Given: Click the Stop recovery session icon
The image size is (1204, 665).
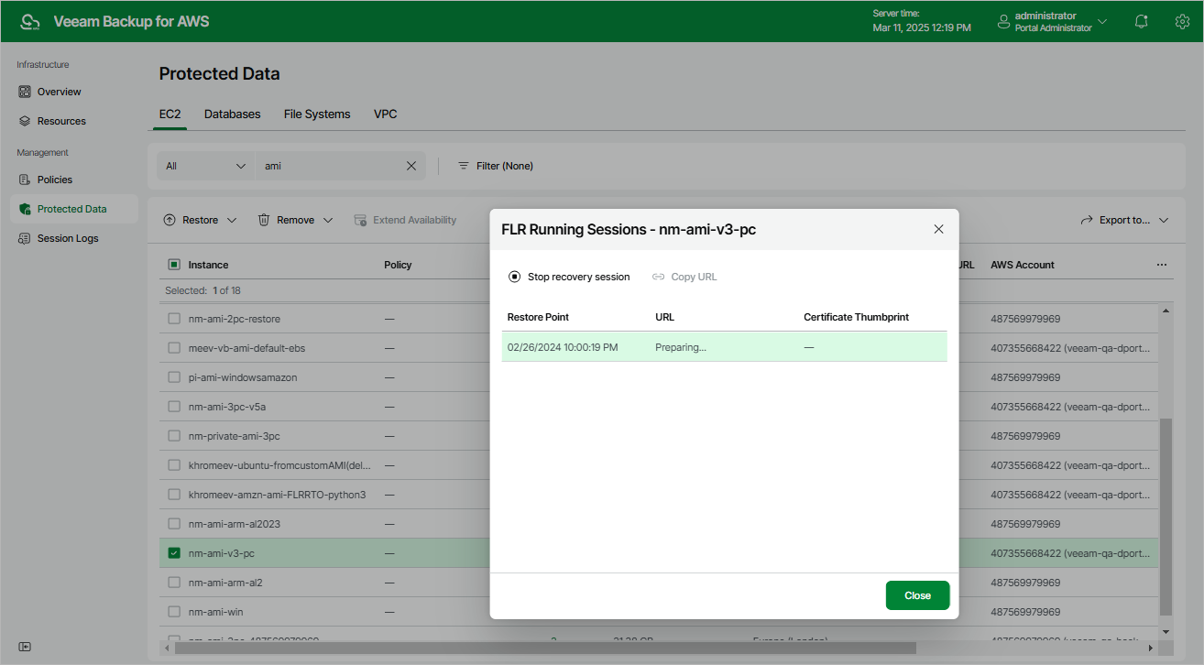Looking at the screenshot, I should tap(515, 277).
